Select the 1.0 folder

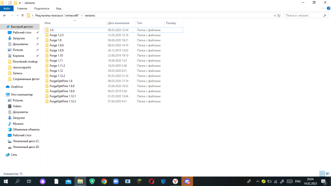pos(113,30)
